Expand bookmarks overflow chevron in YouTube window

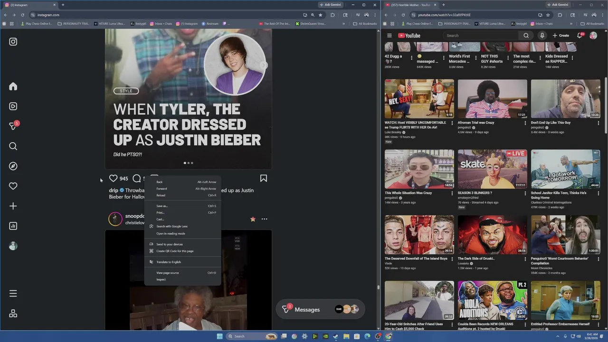pyautogui.click(x=571, y=24)
